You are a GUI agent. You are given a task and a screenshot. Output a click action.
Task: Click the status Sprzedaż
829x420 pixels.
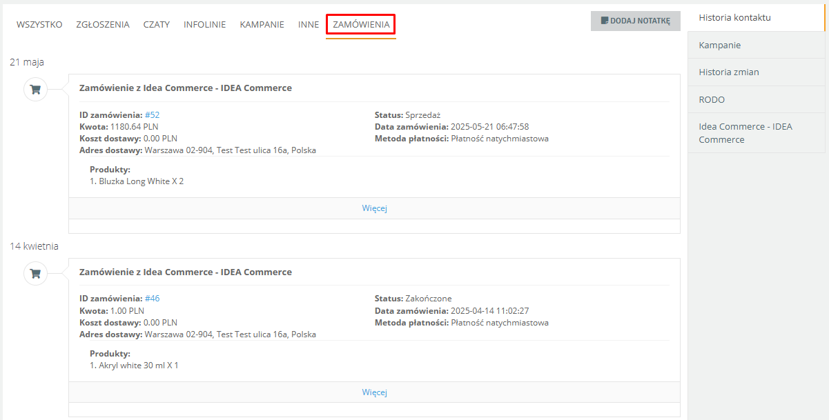coord(423,115)
